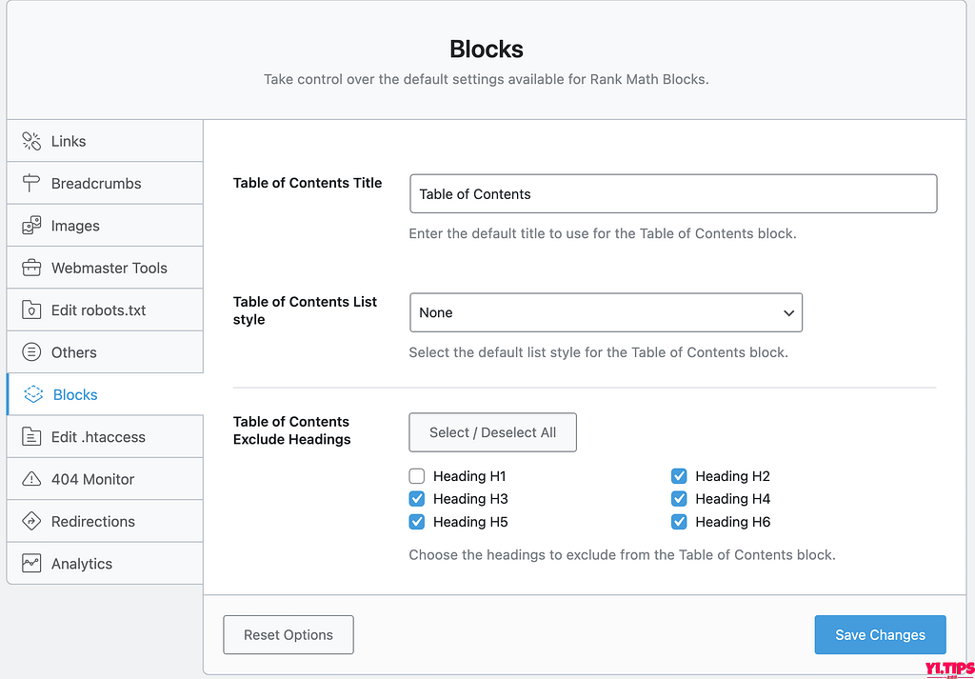Click the Blocks layers icon
Screen dimensions: 975x679
pyautogui.click(x=33, y=395)
